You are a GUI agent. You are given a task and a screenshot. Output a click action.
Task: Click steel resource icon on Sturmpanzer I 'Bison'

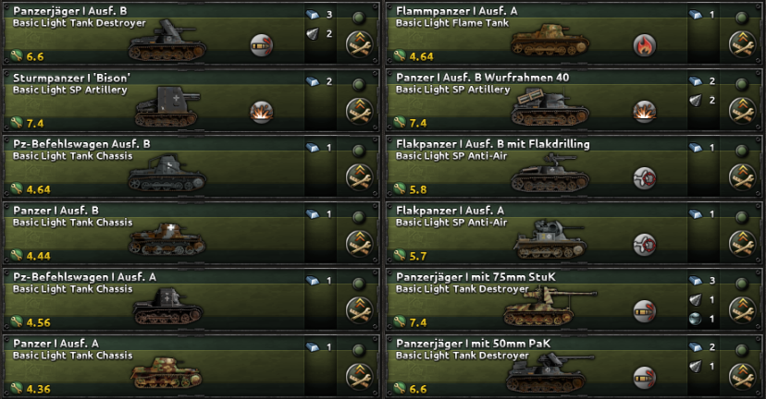pyautogui.click(x=313, y=81)
